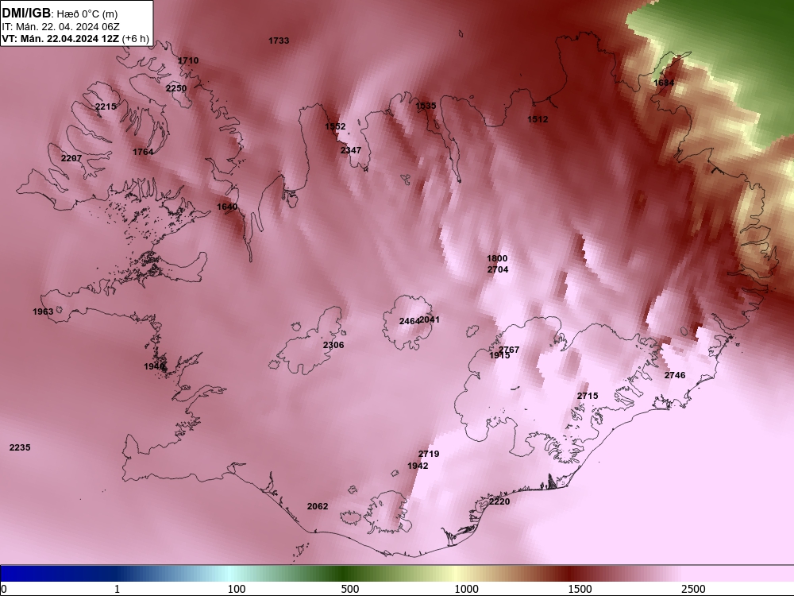Click the 1800 height value
794x596 pixels.
(497, 258)
